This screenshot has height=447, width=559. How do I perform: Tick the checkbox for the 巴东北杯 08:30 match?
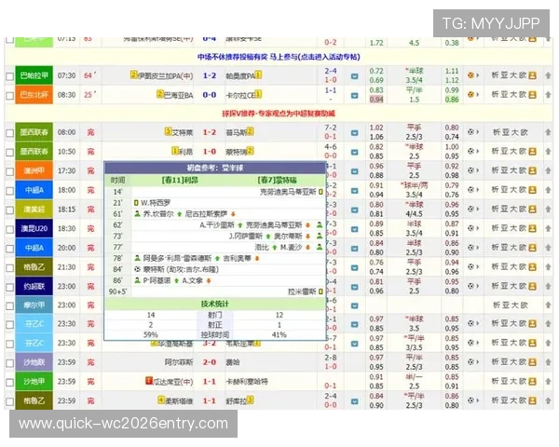[9, 95]
